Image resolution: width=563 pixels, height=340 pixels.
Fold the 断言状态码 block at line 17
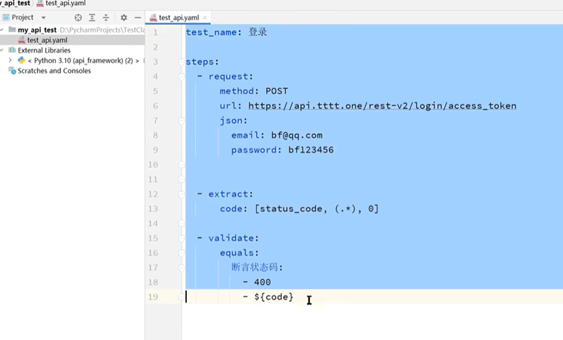182,268
